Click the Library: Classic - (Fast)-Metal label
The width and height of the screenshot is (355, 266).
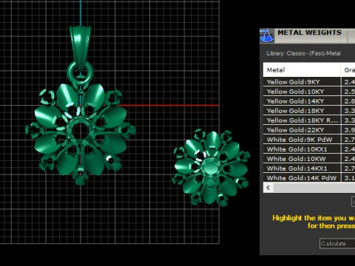coord(304,53)
